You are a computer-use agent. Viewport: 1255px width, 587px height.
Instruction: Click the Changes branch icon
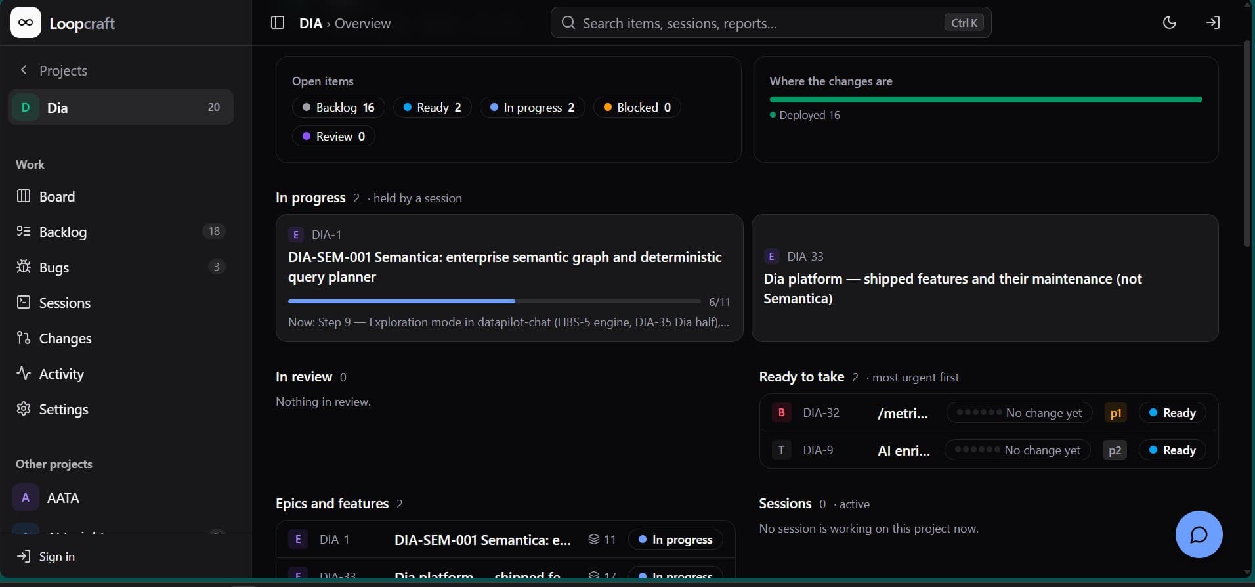[24, 337]
